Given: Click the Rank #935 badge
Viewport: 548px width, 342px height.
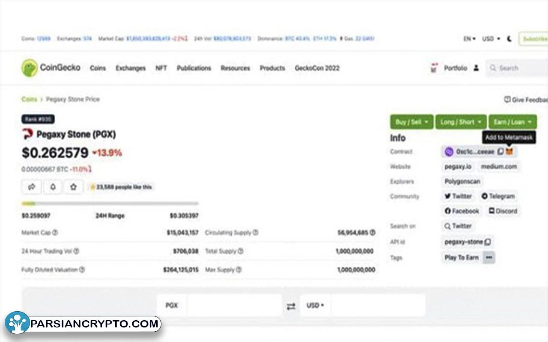Looking at the screenshot, I should 38,119.
